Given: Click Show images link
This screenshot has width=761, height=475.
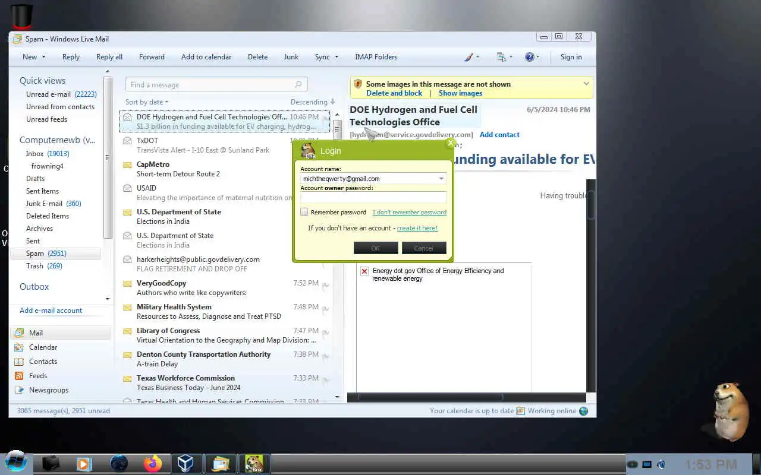Looking at the screenshot, I should pyautogui.click(x=460, y=93).
